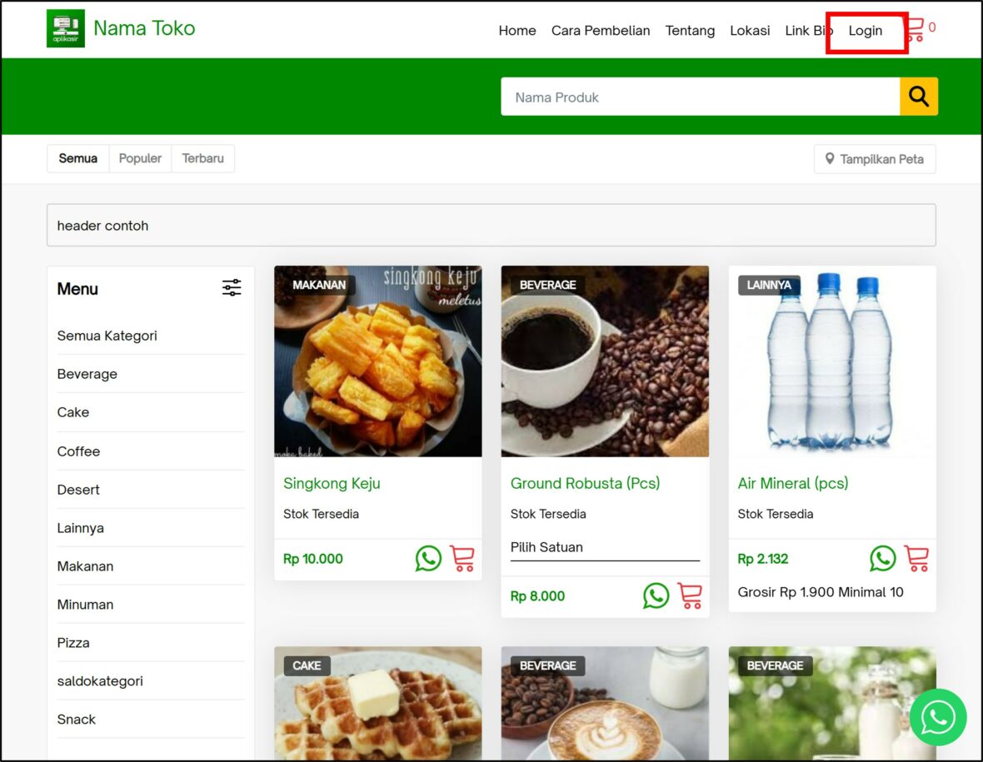Select the Lokasi navigation entry
Viewport: 983px width, 762px height.
click(x=750, y=31)
